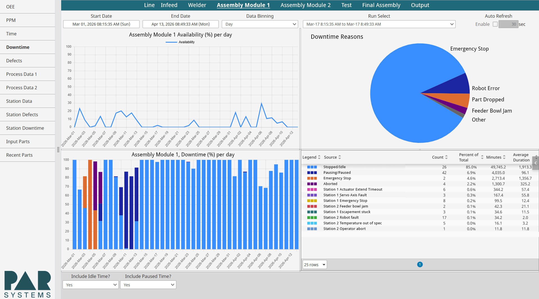The width and height of the screenshot is (539, 299).
Task: Click page 1 pagination button
Action: coord(420,264)
